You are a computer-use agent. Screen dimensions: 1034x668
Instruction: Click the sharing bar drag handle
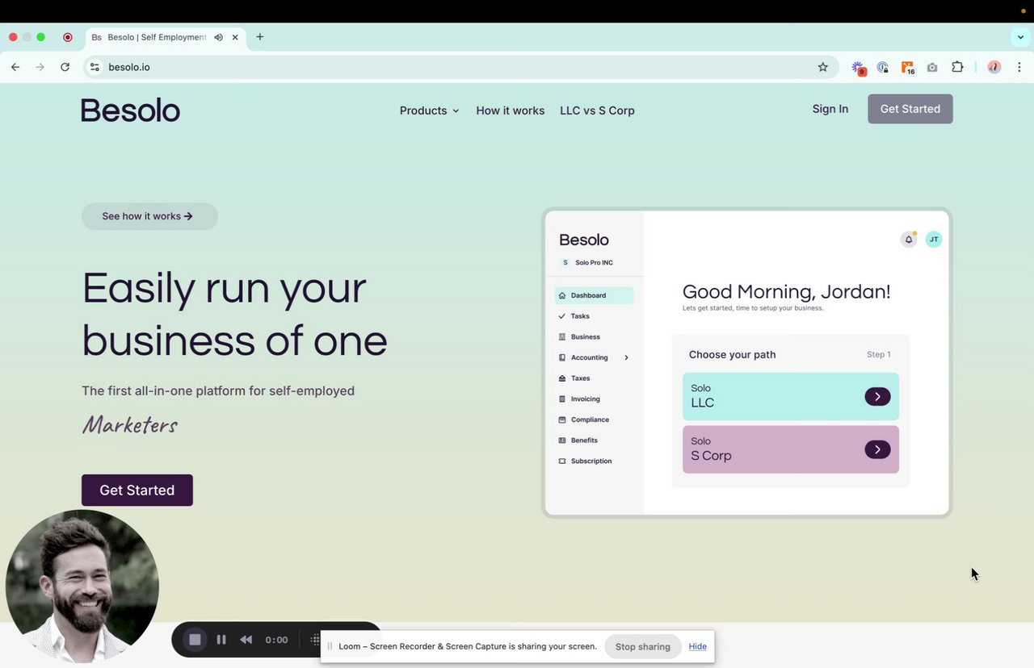coord(330,646)
